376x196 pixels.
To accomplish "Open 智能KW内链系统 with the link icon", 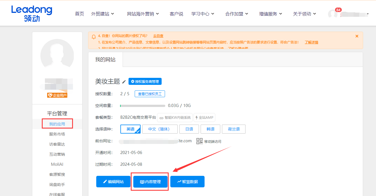I will (x=175, y=117).
